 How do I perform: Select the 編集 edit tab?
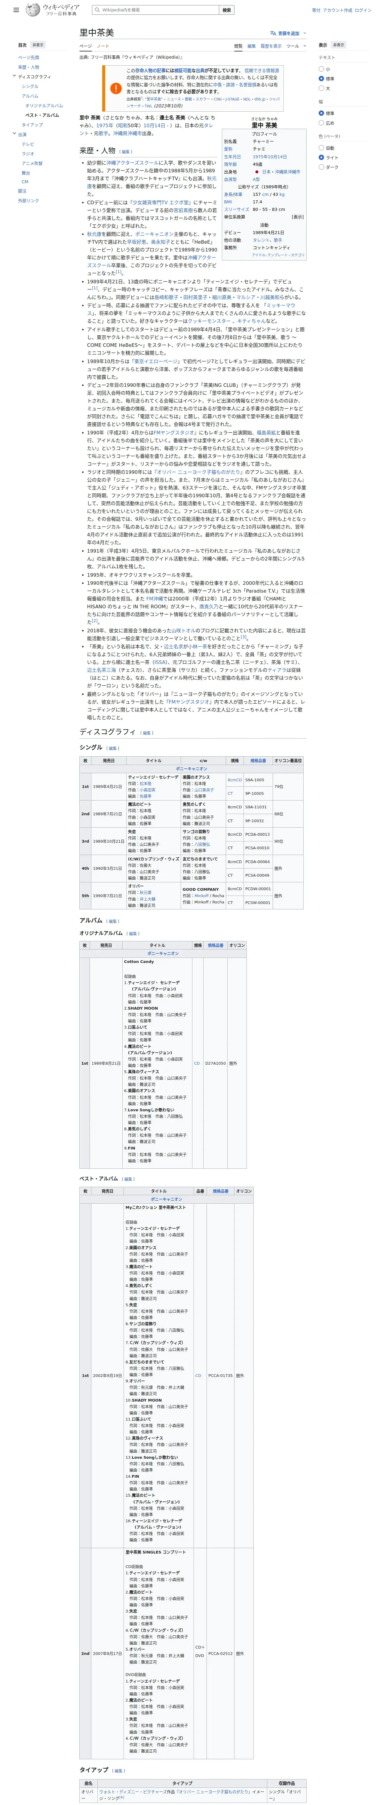click(252, 46)
